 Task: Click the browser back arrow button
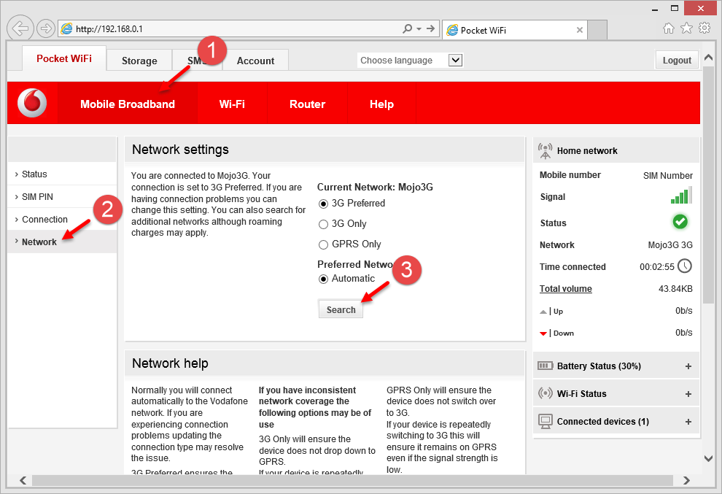[20, 28]
